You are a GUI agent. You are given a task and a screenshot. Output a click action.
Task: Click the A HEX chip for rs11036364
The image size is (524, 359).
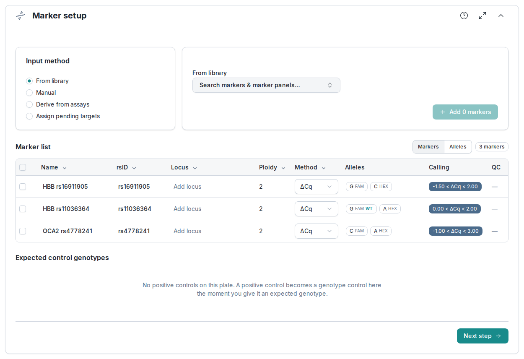pos(390,209)
